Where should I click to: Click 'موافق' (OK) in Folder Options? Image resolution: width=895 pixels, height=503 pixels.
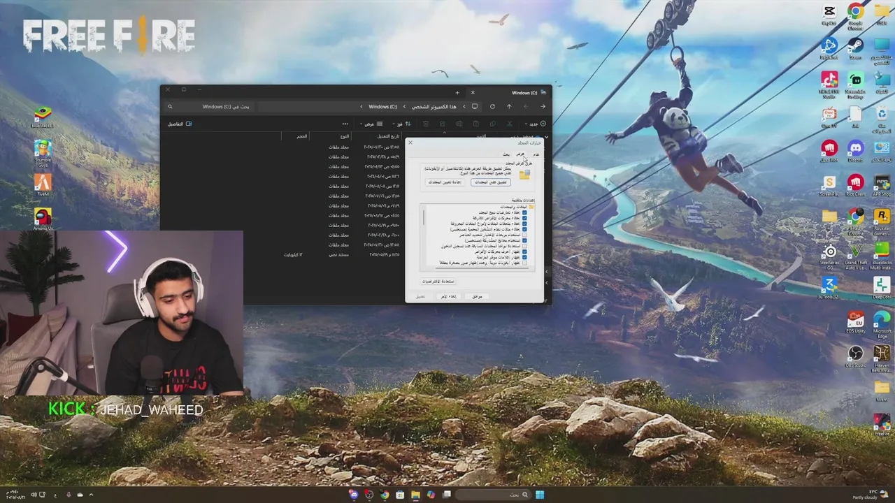477,296
